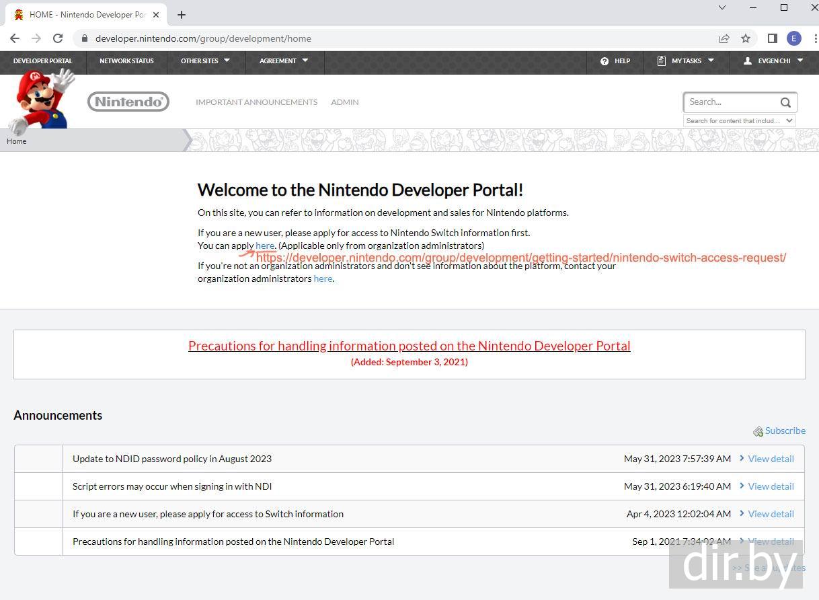The height and width of the screenshot is (600, 819).
Task: Click the share page icon
Action: click(724, 38)
